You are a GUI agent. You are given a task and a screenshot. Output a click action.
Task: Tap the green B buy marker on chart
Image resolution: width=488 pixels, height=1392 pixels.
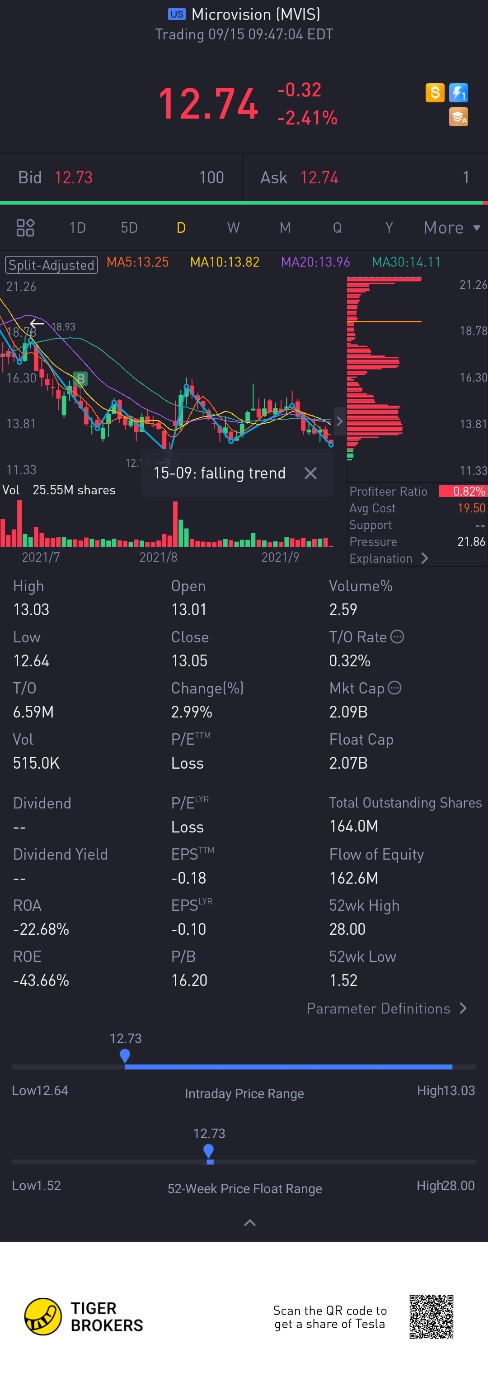coord(80,378)
